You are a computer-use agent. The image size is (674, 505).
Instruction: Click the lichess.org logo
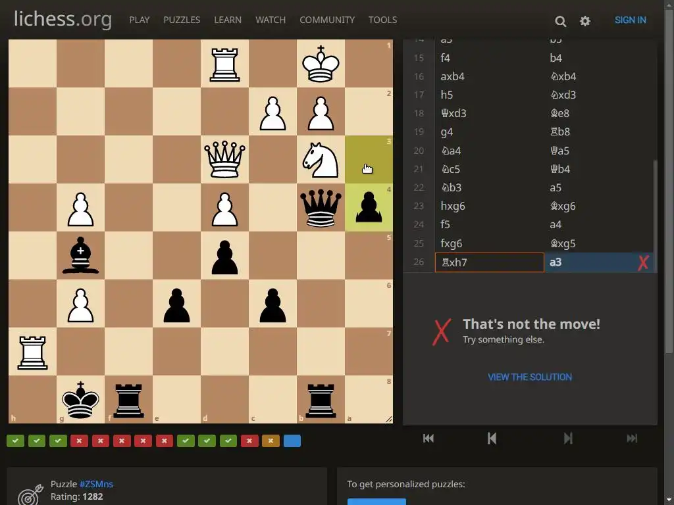click(63, 19)
